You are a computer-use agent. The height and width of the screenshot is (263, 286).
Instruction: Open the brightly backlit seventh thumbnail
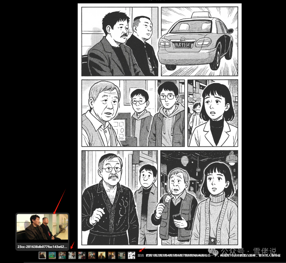pyautogui.click(x=101, y=255)
